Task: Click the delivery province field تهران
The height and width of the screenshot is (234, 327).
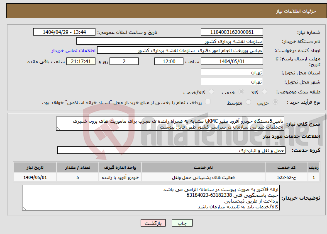Action: (232, 72)
